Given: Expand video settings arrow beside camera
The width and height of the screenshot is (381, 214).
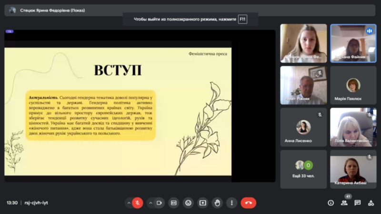Looking at the screenshot, I should coord(150,203).
